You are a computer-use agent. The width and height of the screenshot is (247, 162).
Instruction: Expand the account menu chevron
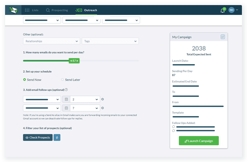(237, 10)
